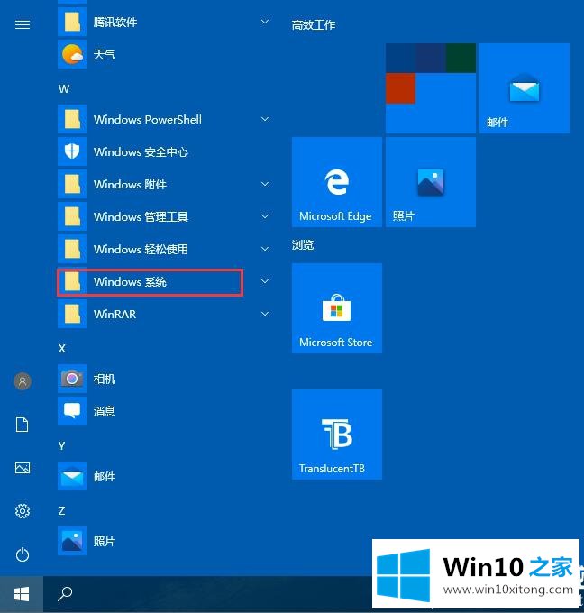This screenshot has width=584, height=613.
Task: Open Documents from the sidebar
Action: (x=23, y=425)
